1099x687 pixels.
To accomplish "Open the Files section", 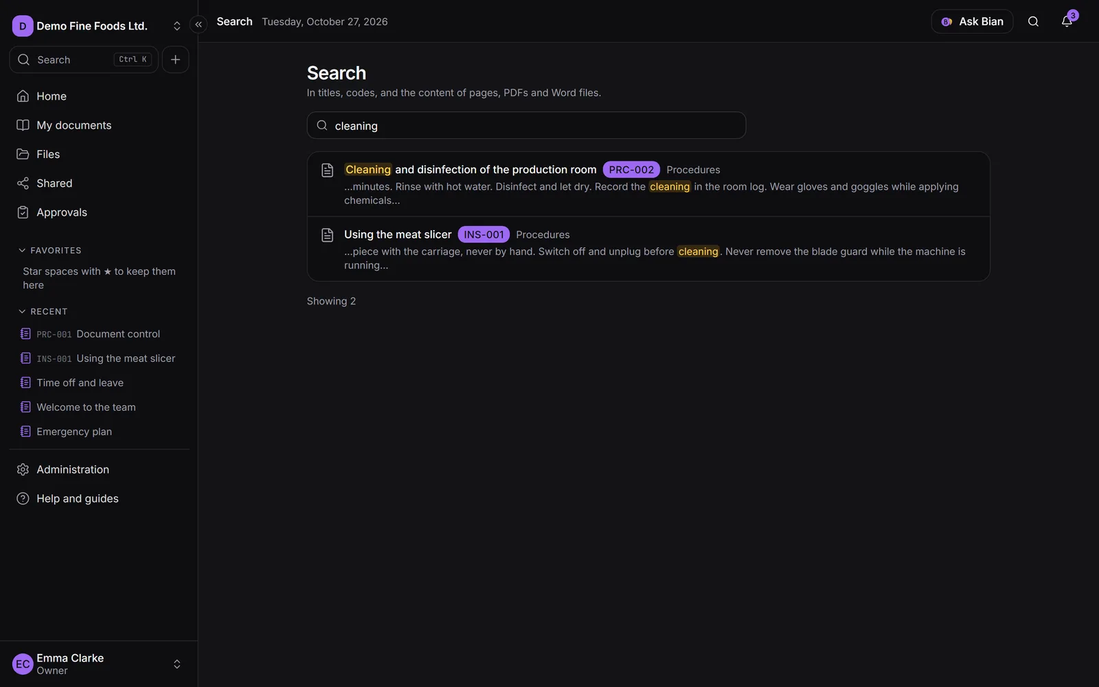I will click(x=99, y=154).
